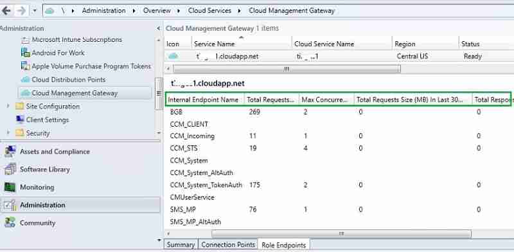Select Cloud Distribution Points node
The width and height of the screenshot is (514, 252).
point(69,80)
